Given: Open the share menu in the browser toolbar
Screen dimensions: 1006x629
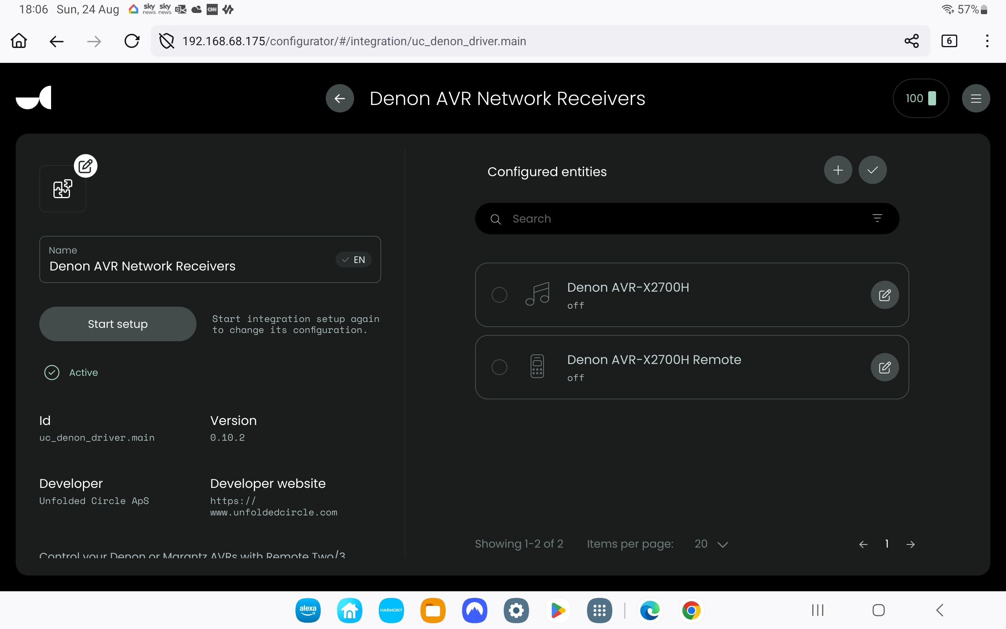Looking at the screenshot, I should pos(911,41).
